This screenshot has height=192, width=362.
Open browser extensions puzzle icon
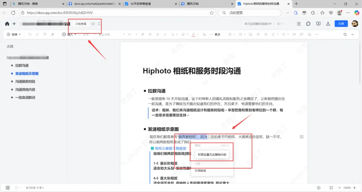point(313,13)
